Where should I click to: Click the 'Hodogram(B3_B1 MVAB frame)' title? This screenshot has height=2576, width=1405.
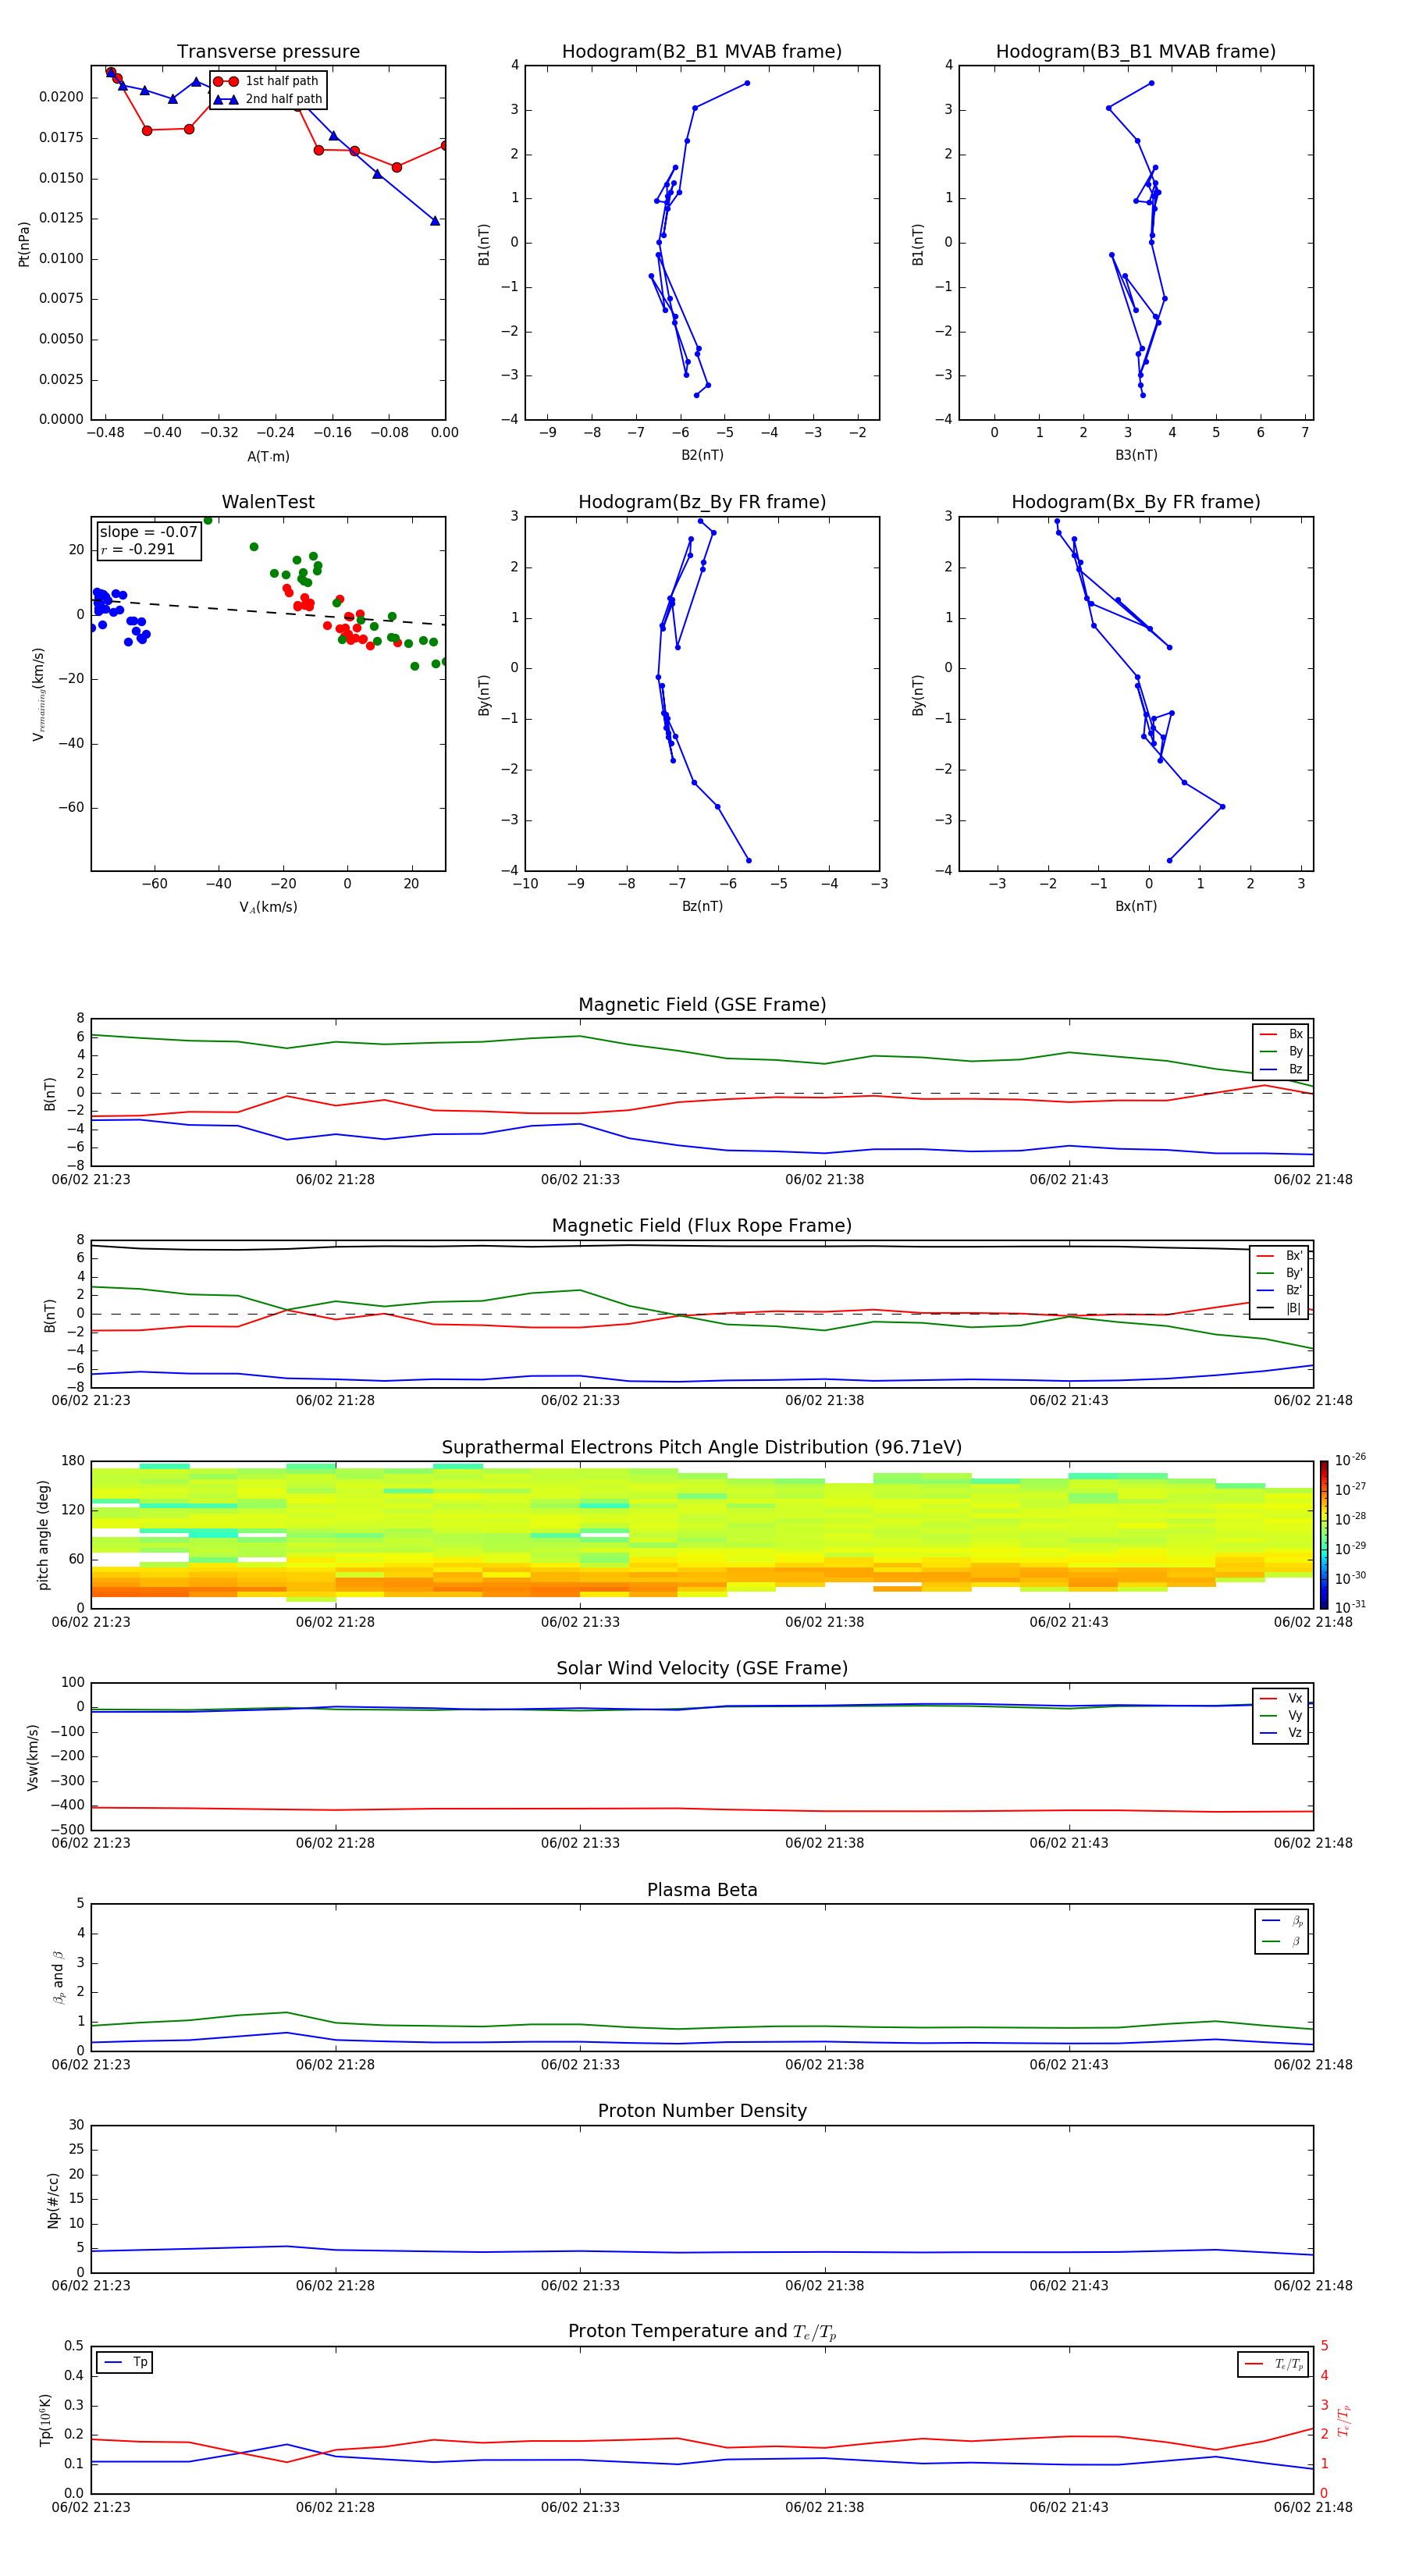[x=1136, y=52]
